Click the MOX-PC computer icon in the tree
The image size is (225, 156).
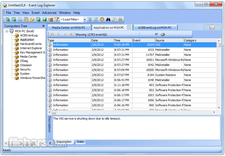[12, 31]
